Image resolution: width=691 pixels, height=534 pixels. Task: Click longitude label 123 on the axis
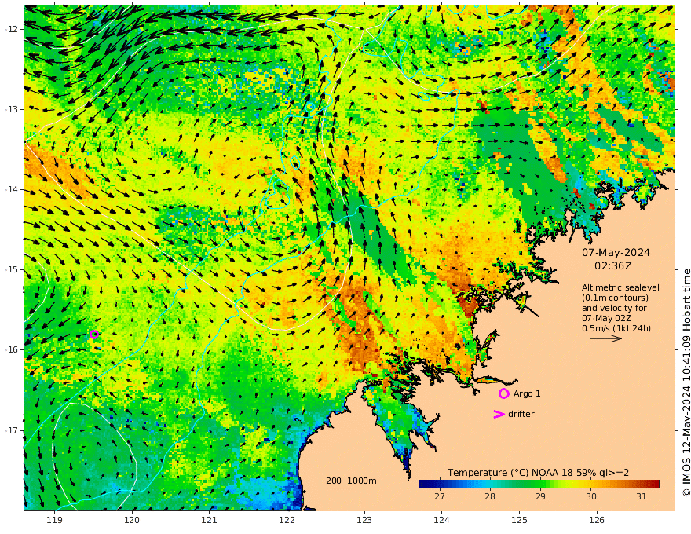[364, 520]
